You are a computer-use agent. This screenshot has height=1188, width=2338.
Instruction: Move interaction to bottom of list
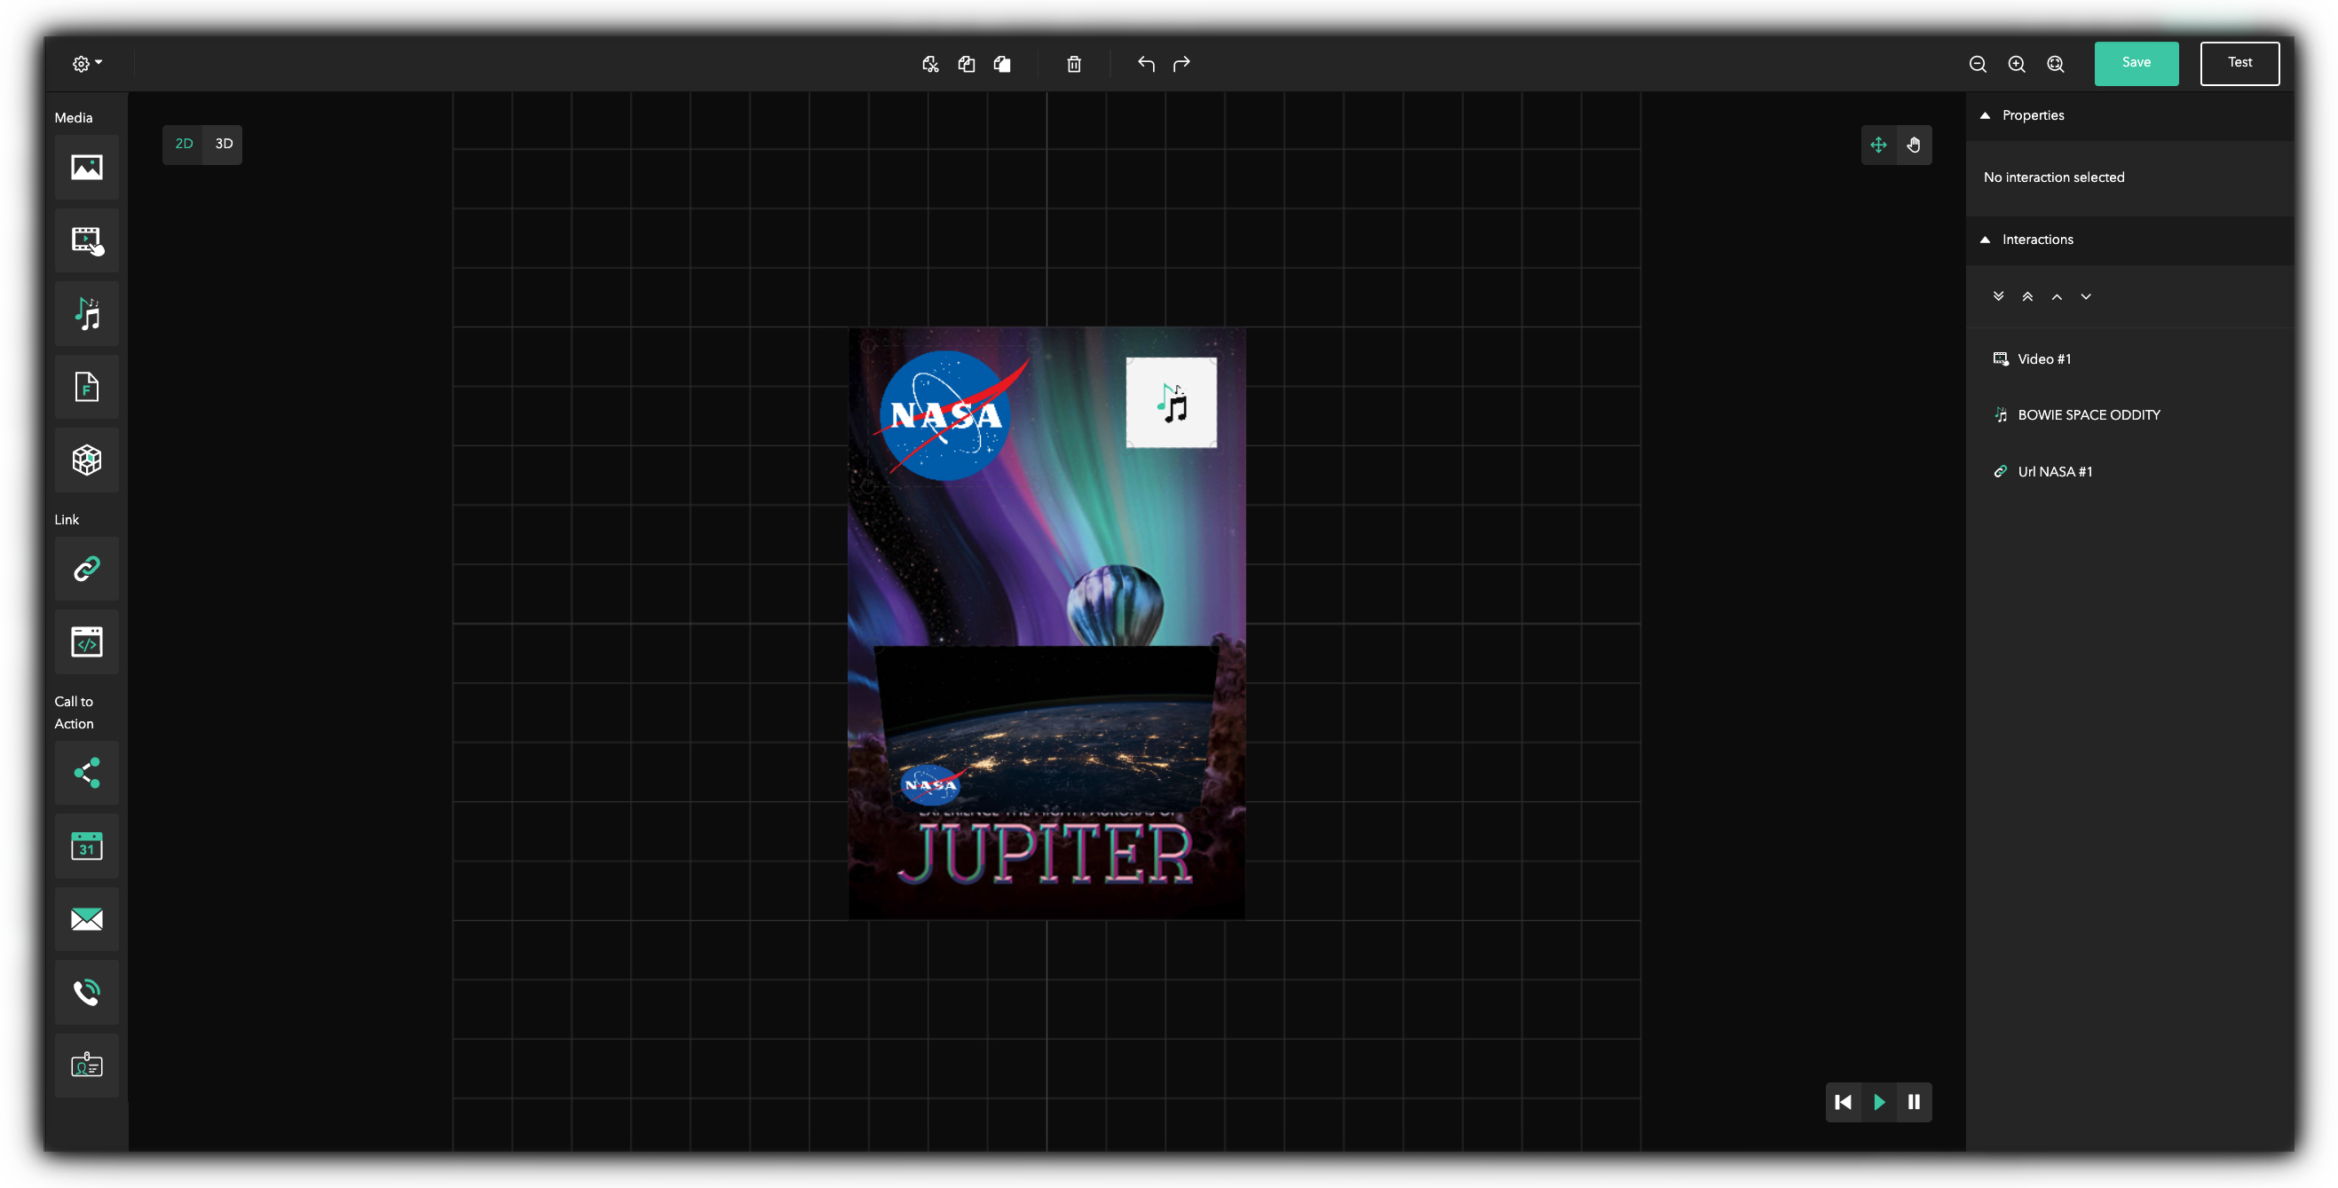pyautogui.click(x=1998, y=296)
